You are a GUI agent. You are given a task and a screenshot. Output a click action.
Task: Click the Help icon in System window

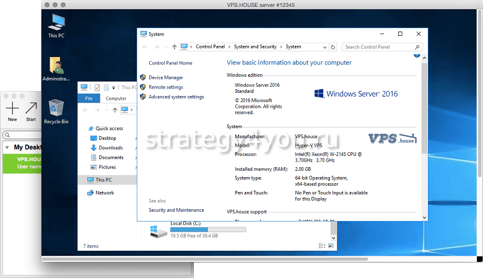tap(417, 56)
